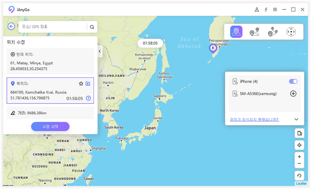Screen dimensions: 311x189
Task: Select the Teleport Mode icon
Action: (x=236, y=31)
